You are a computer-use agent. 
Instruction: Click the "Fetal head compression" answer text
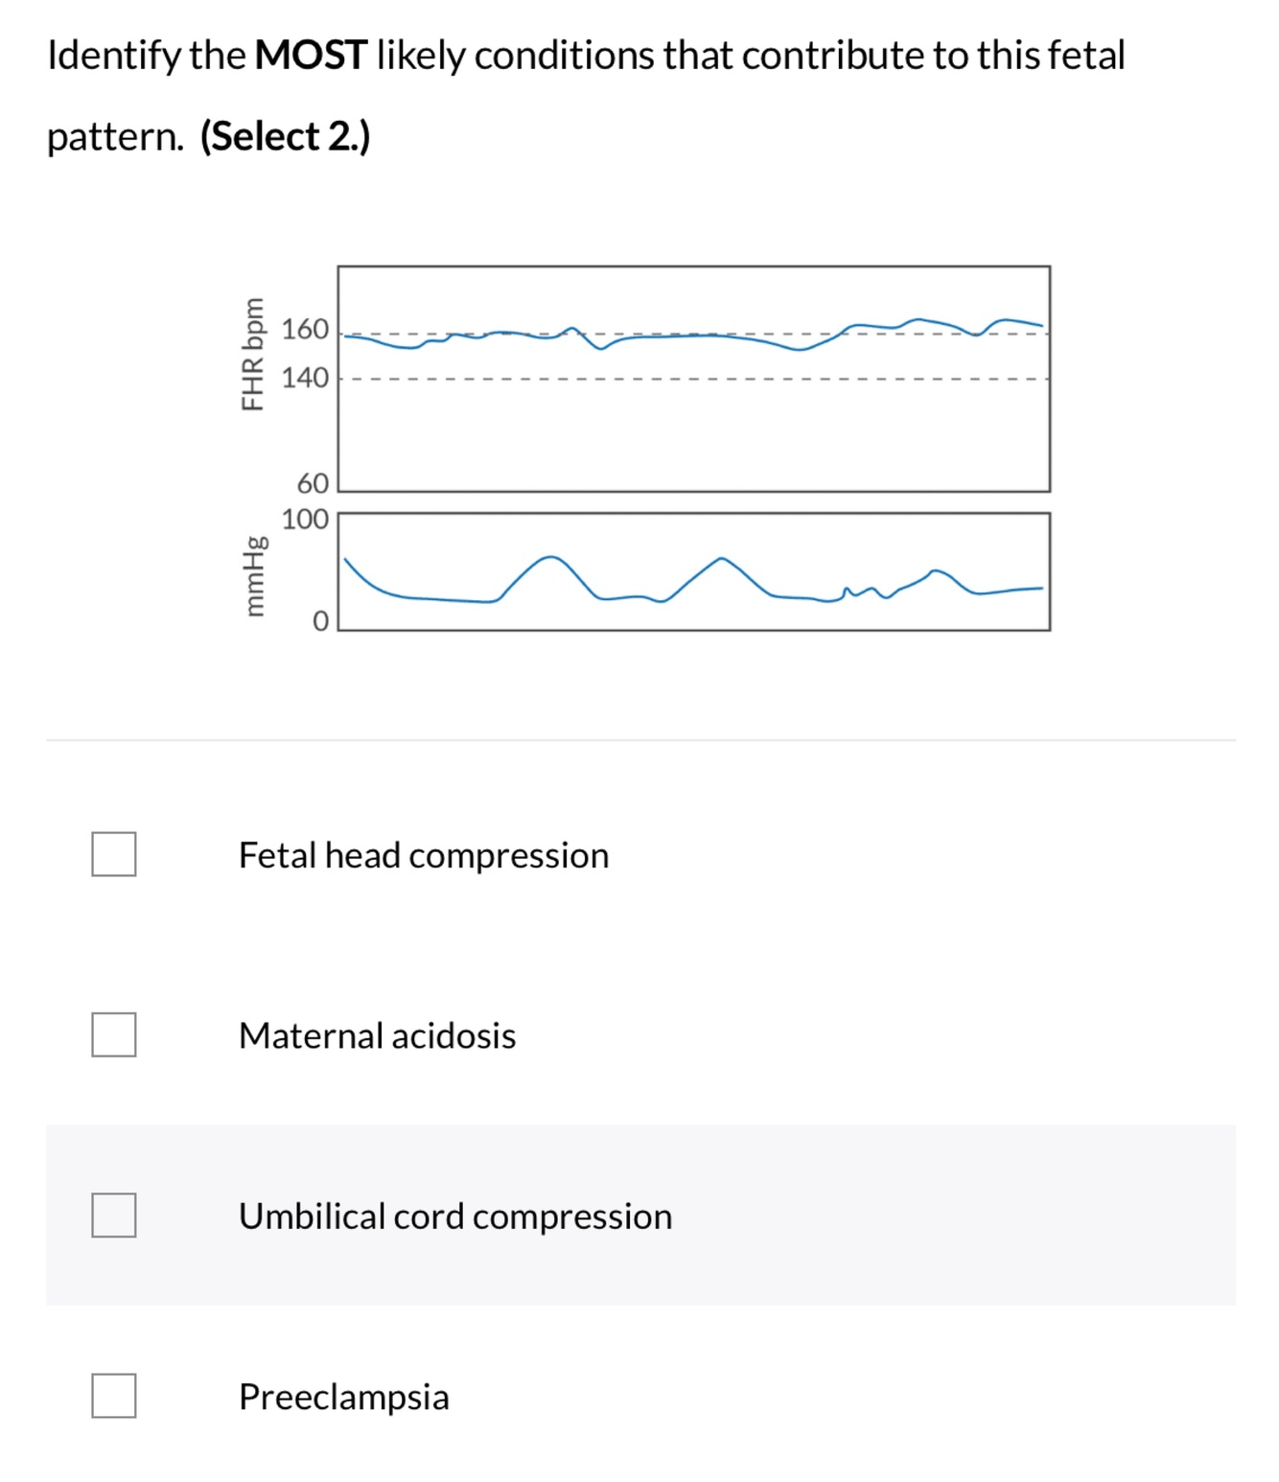[x=423, y=855]
